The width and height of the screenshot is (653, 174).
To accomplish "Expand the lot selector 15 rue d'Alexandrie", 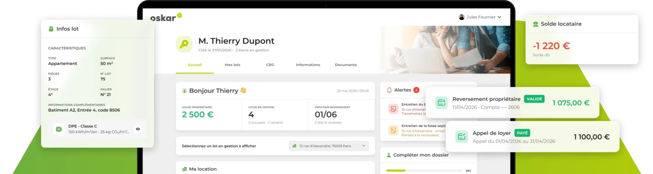I will 329,146.
